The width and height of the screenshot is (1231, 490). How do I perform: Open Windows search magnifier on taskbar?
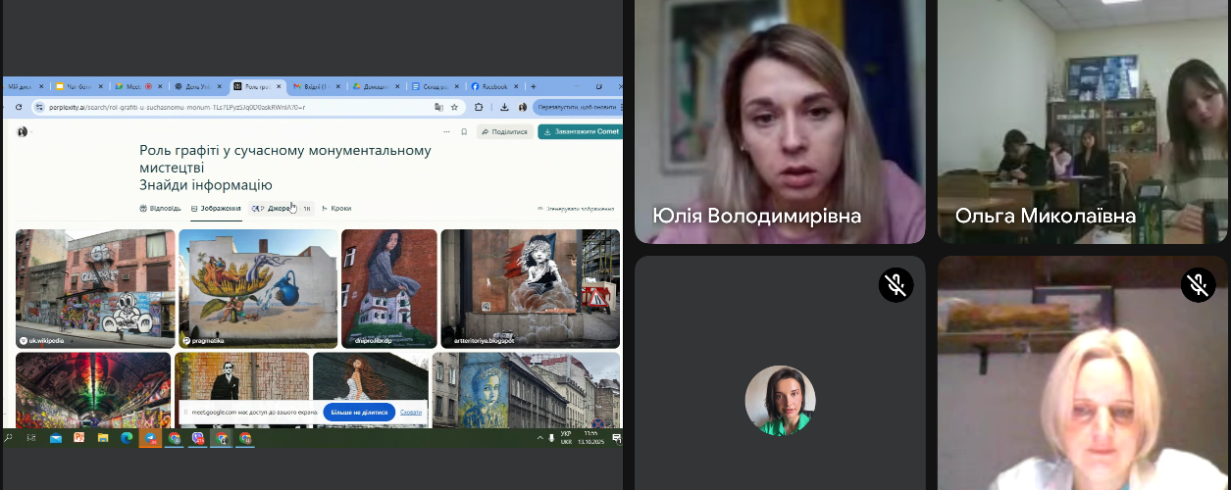9,438
